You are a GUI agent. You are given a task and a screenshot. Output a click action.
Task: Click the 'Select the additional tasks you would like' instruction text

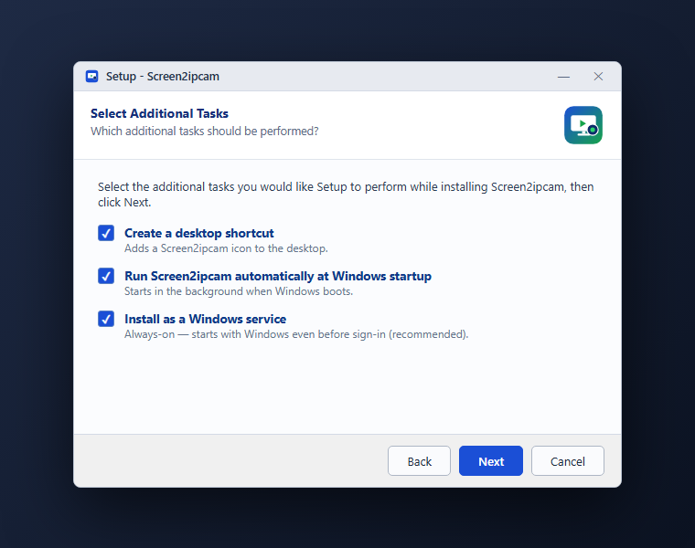[346, 195]
